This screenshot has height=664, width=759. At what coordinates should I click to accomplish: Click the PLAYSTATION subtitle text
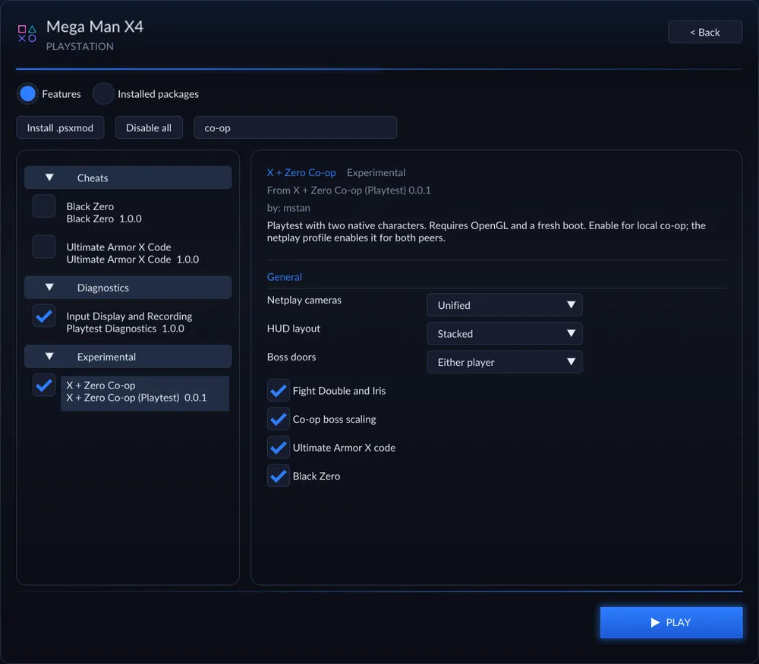[80, 46]
